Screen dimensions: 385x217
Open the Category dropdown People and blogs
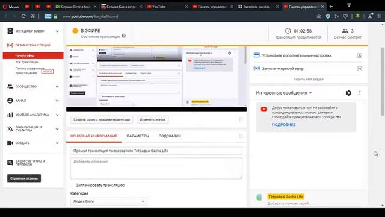point(108,201)
